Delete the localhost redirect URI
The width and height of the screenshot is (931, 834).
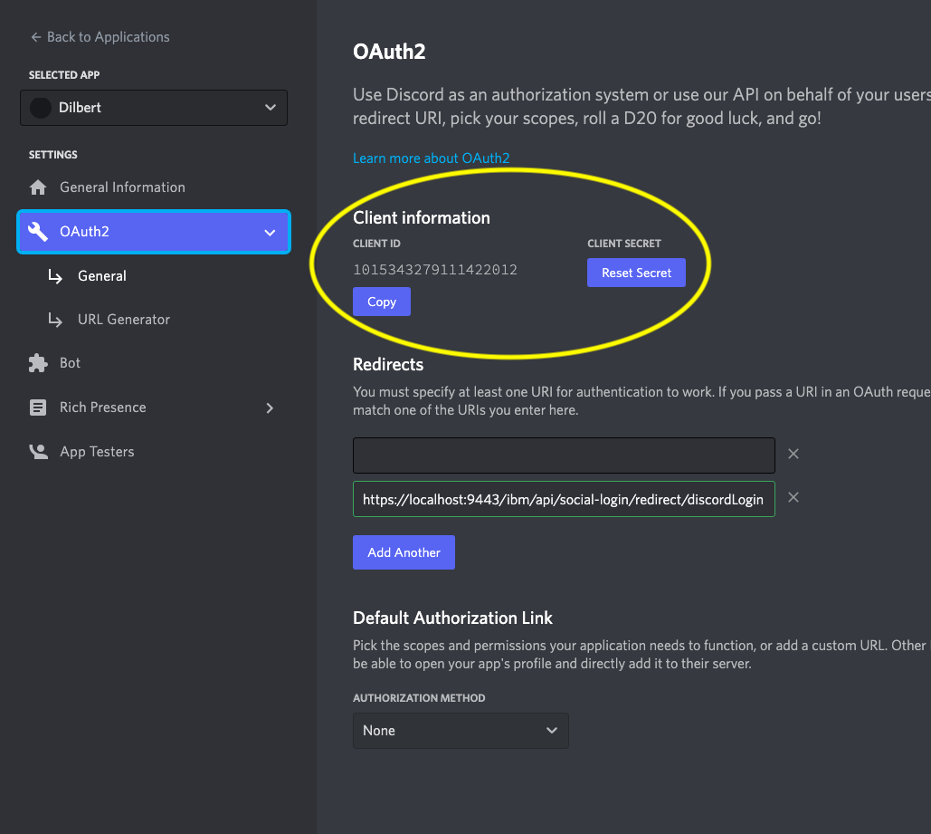[x=793, y=497]
